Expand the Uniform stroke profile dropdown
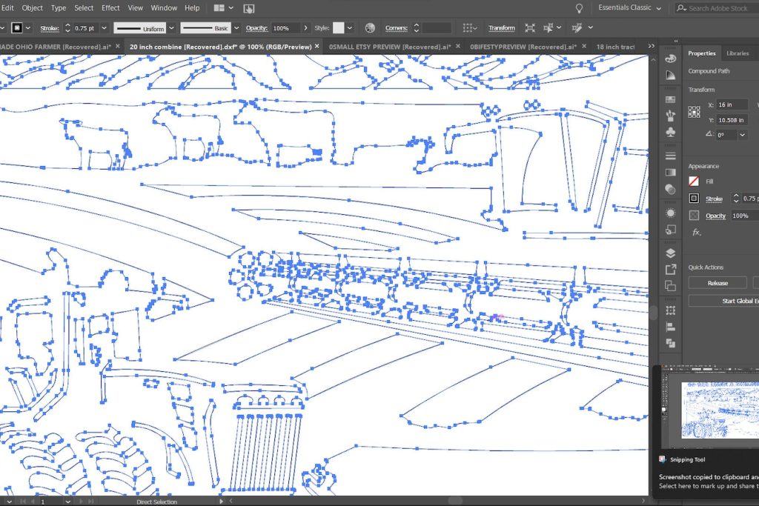 click(x=171, y=28)
